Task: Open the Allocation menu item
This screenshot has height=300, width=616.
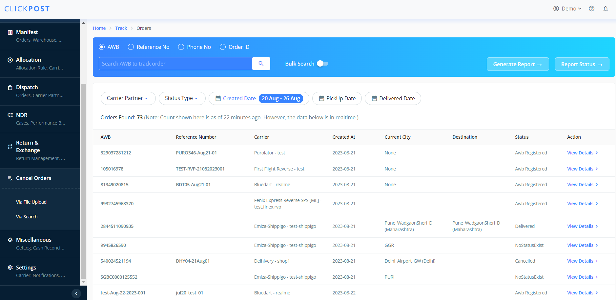Action: click(40, 64)
